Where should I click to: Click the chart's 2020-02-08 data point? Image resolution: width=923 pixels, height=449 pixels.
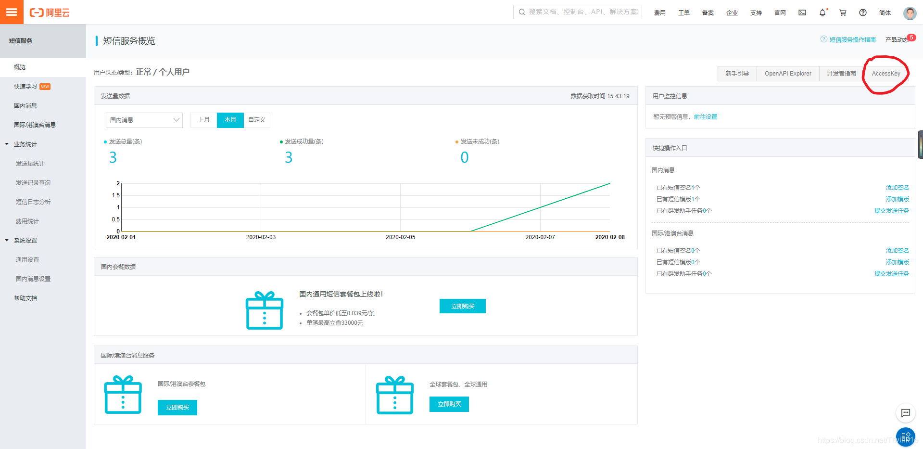tap(610, 183)
